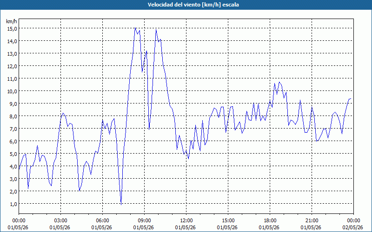Click the 2,0 y-axis label
The height and width of the screenshot is (232, 372).
(x=13, y=192)
